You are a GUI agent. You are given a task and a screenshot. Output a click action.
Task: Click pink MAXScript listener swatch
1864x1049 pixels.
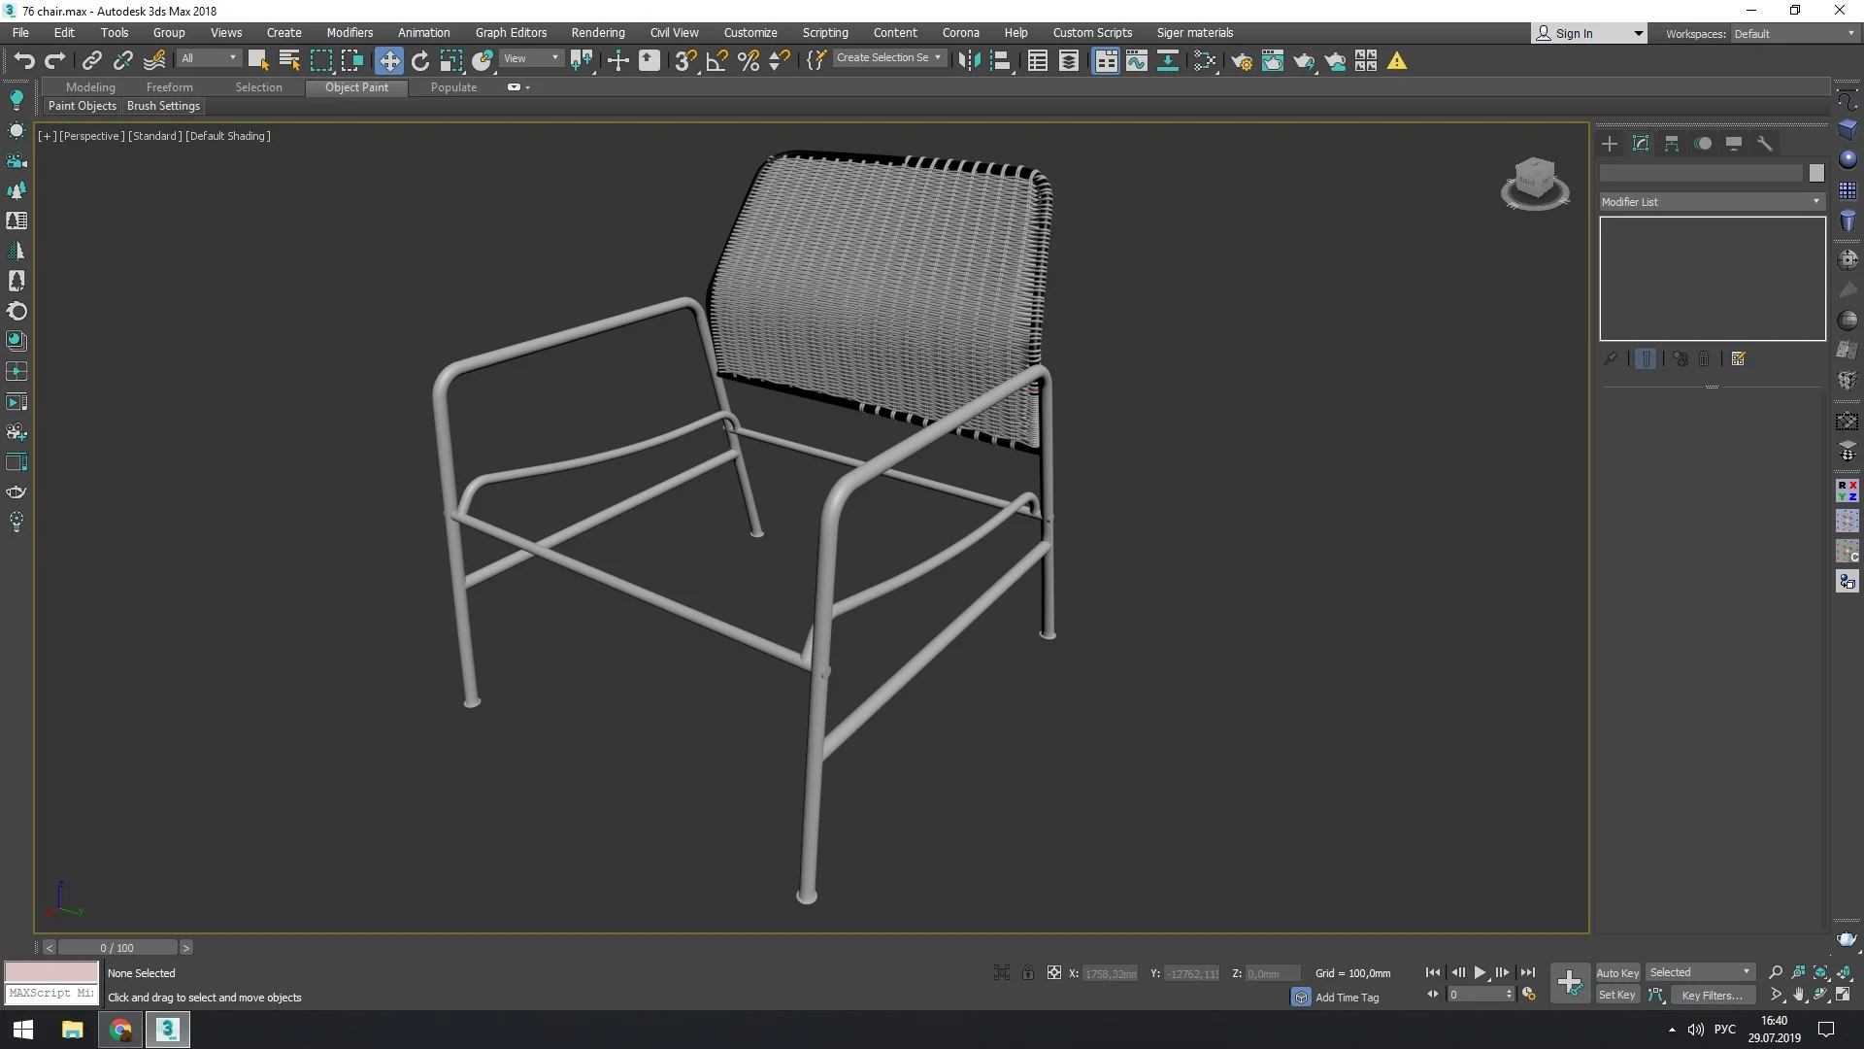coord(51,971)
